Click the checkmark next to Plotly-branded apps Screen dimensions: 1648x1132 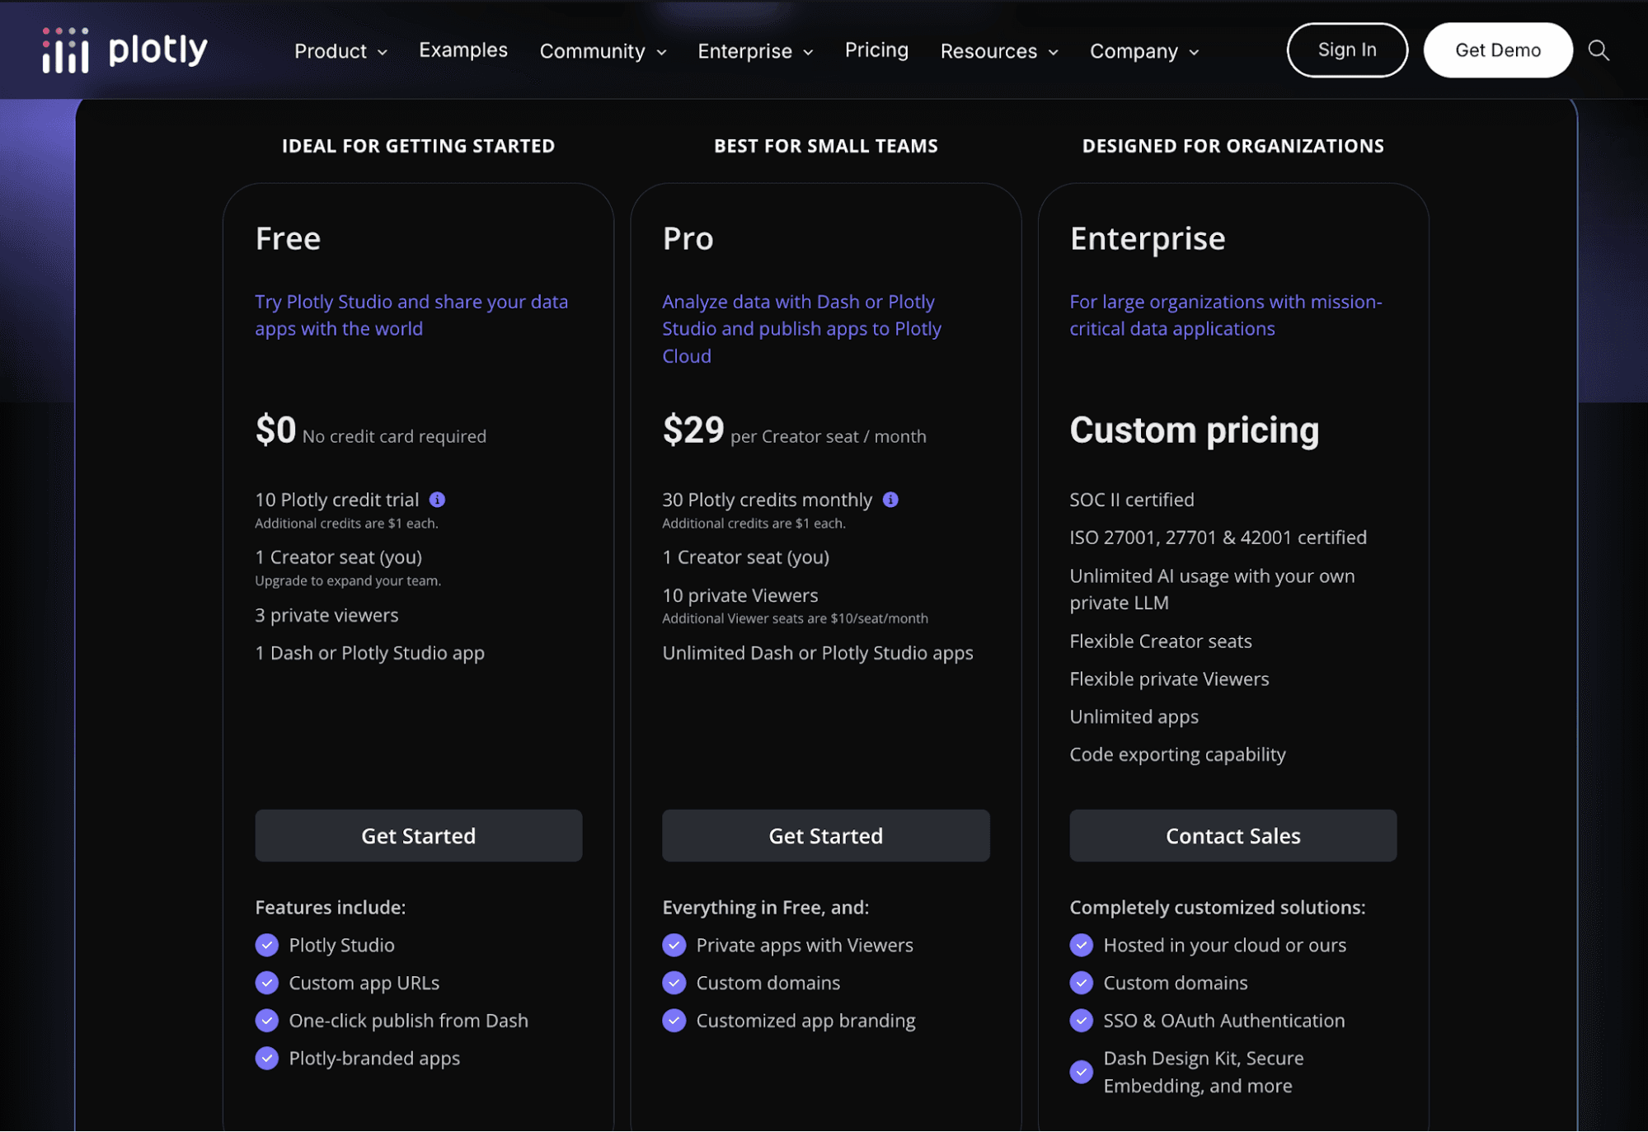tap(267, 1058)
